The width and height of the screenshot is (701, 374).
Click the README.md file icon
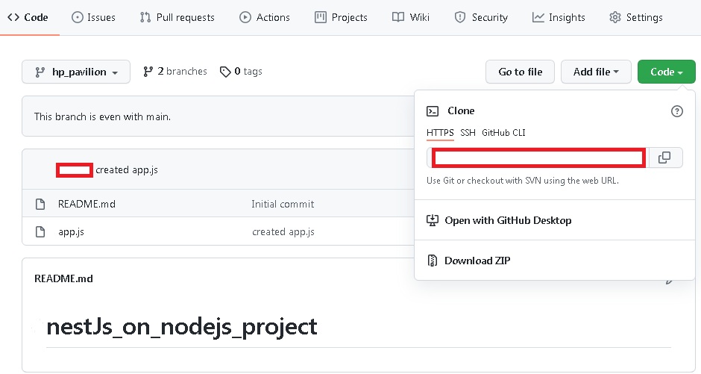[x=40, y=205]
